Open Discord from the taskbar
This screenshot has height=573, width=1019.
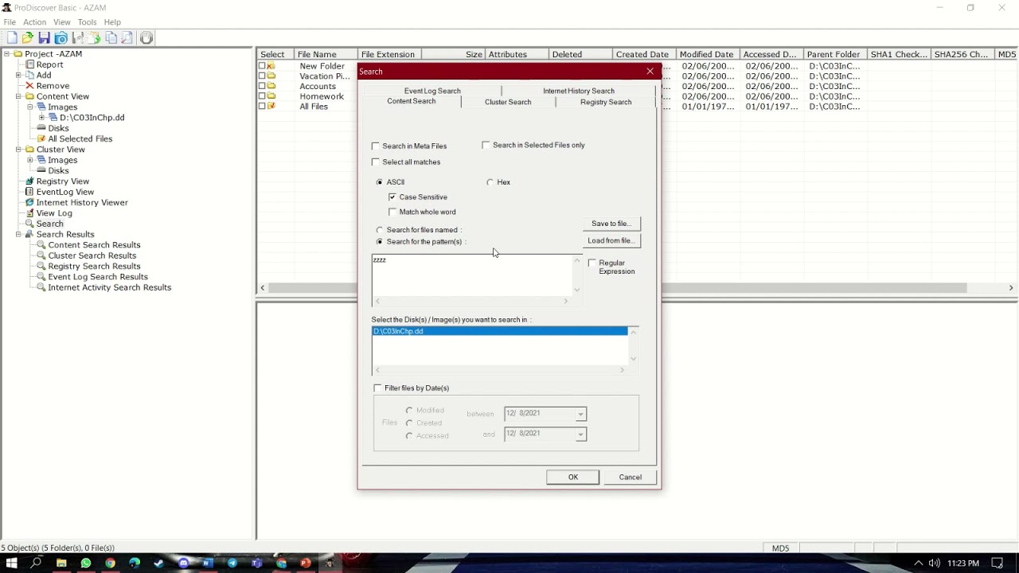coord(184,563)
